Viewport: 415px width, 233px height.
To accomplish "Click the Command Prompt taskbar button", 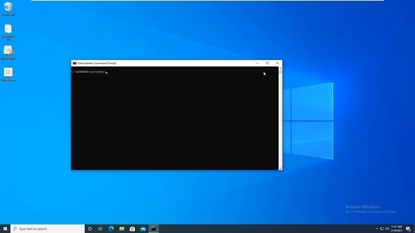I will pos(154,228).
